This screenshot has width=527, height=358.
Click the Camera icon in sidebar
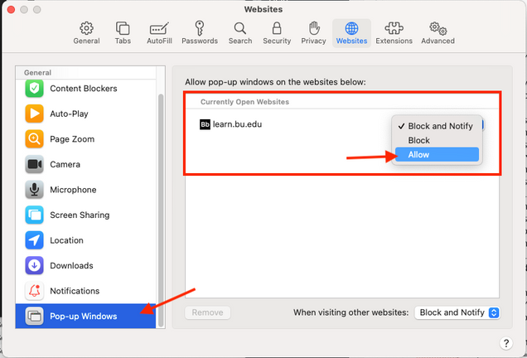tap(34, 164)
